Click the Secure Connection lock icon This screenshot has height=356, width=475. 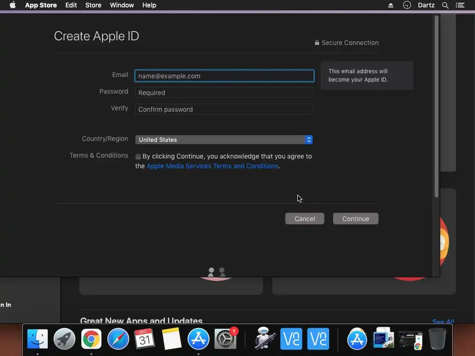click(x=317, y=42)
